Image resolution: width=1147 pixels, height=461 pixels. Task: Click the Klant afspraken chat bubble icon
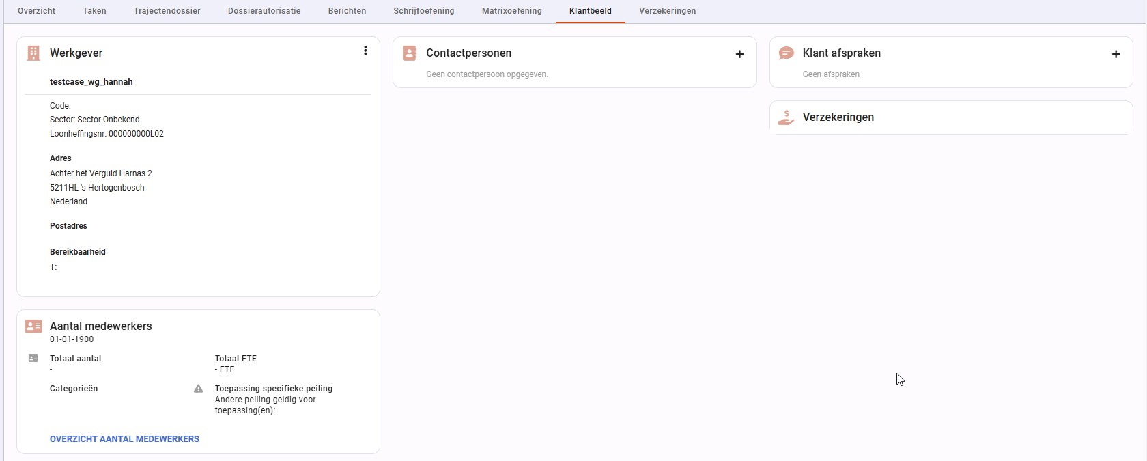click(787, 53)
